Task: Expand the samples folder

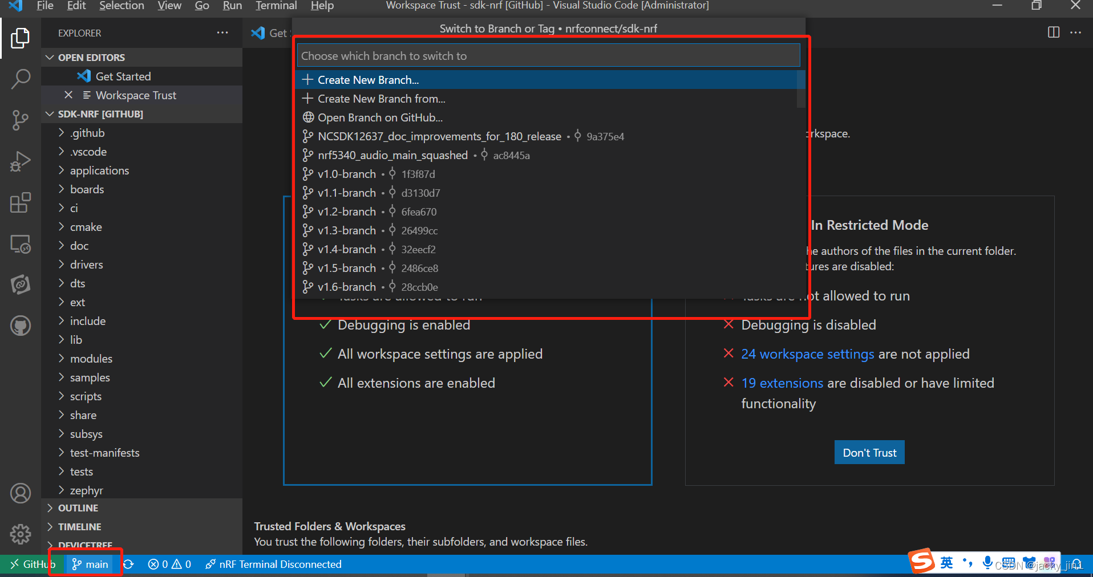Action: [x=142, y=377]
